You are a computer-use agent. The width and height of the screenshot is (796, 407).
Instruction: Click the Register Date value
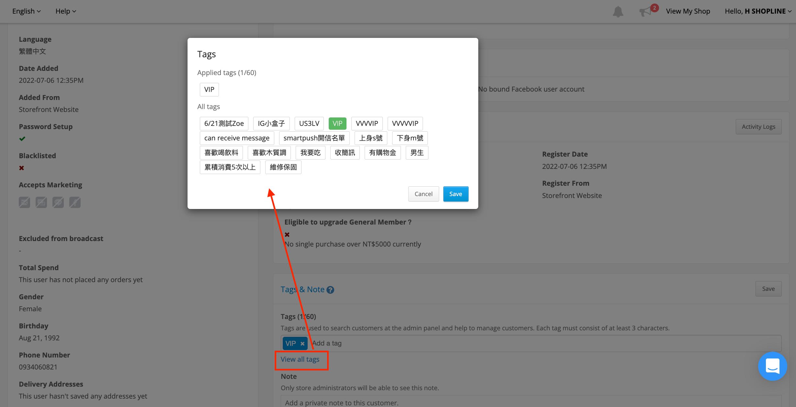tap(574, 166)
